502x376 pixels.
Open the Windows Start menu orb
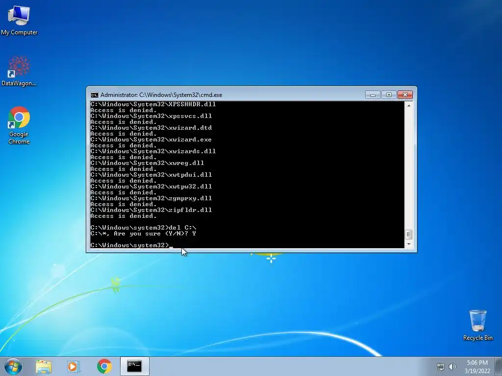[x=13, y=366]
